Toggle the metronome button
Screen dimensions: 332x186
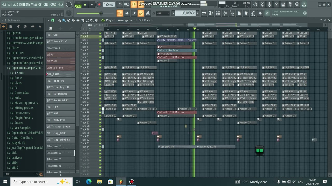[x=120, y=4]
